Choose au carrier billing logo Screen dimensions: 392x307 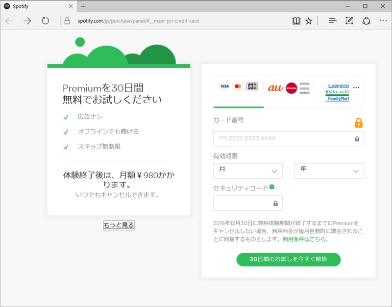click(275, 88)
